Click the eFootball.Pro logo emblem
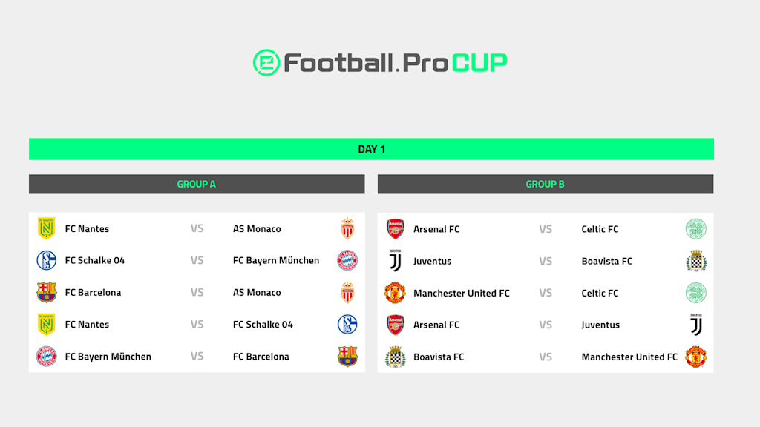Image resolution: width=760 pixels, height=427 pixels. [x=266, y=62]
